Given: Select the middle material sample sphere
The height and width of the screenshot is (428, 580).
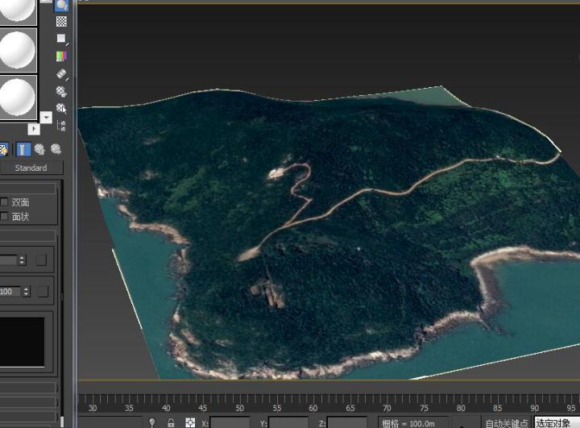Looking at the screenshot, I should click(17, 50).
